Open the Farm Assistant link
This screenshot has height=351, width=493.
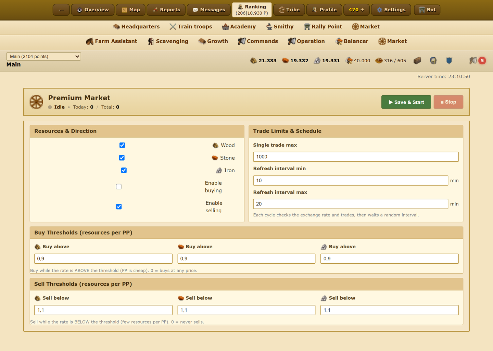coord(112,41)
